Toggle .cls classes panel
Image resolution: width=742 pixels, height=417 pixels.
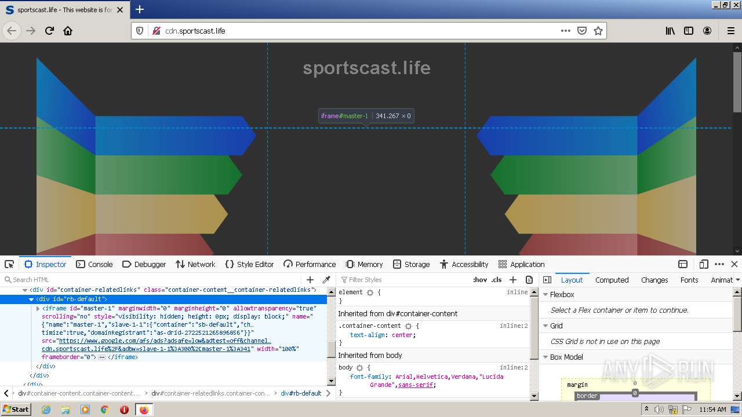(x=497, y=280)
